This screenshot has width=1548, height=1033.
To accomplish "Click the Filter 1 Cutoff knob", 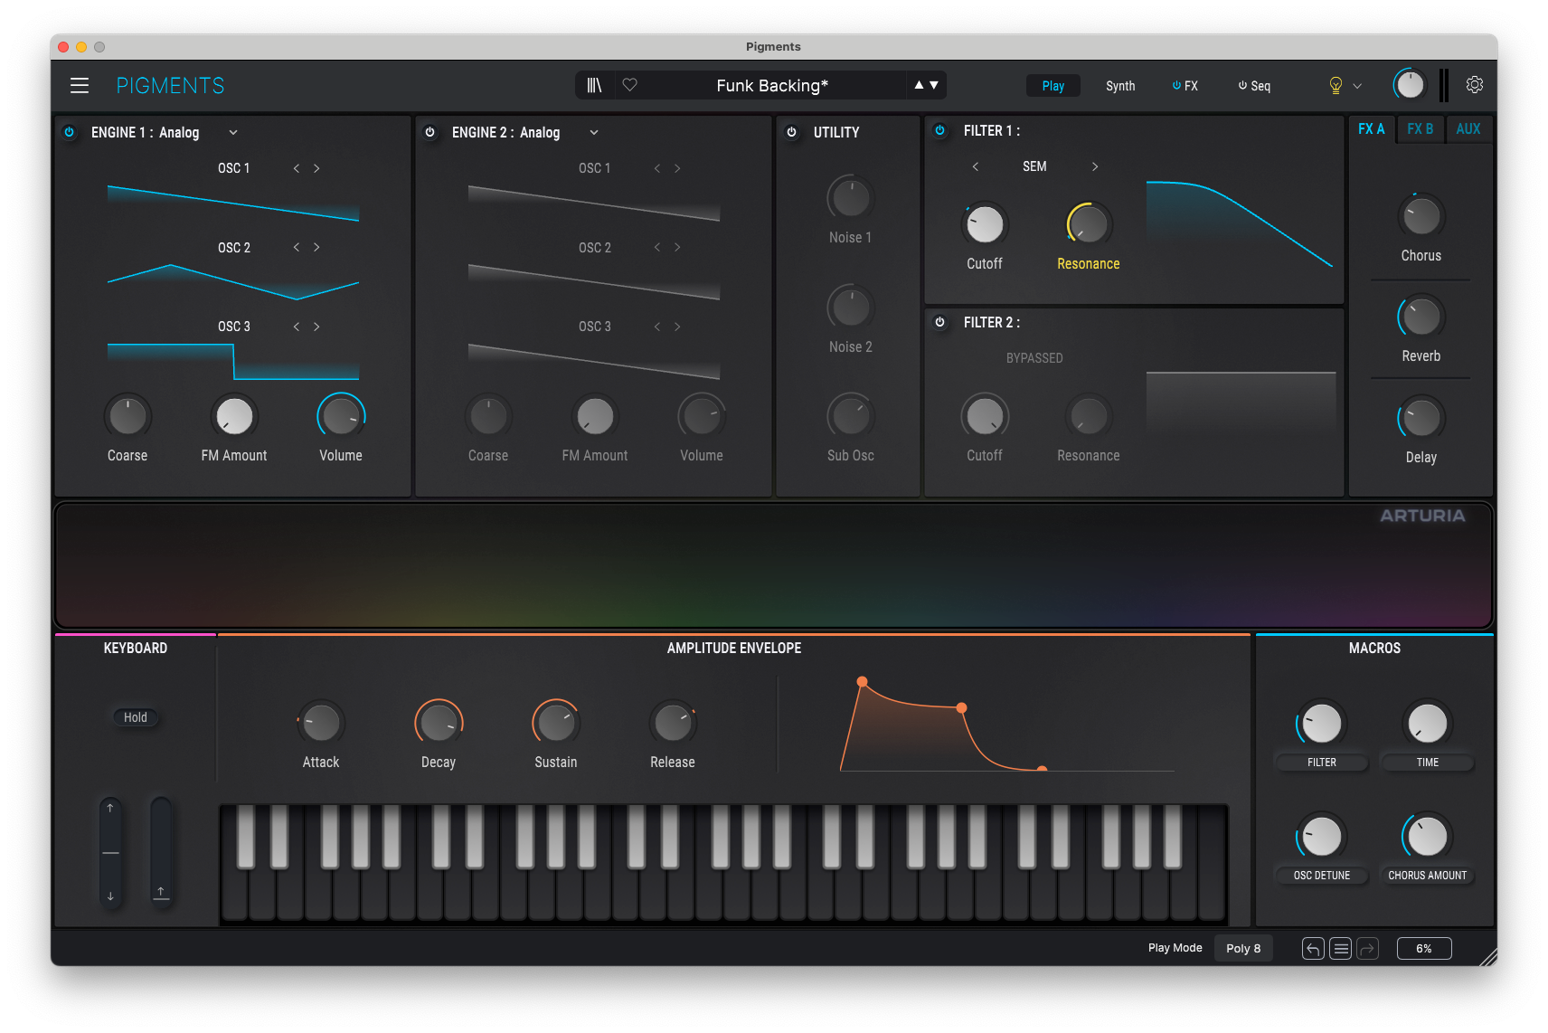I will (x=985, y=224).
